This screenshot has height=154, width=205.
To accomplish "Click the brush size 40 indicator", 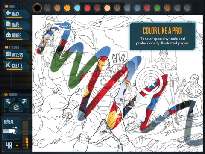I will 9,146.
